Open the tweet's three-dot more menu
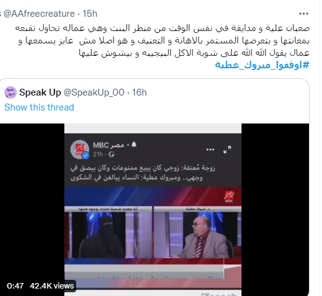 pyautogui.click(x=303, y=14)
